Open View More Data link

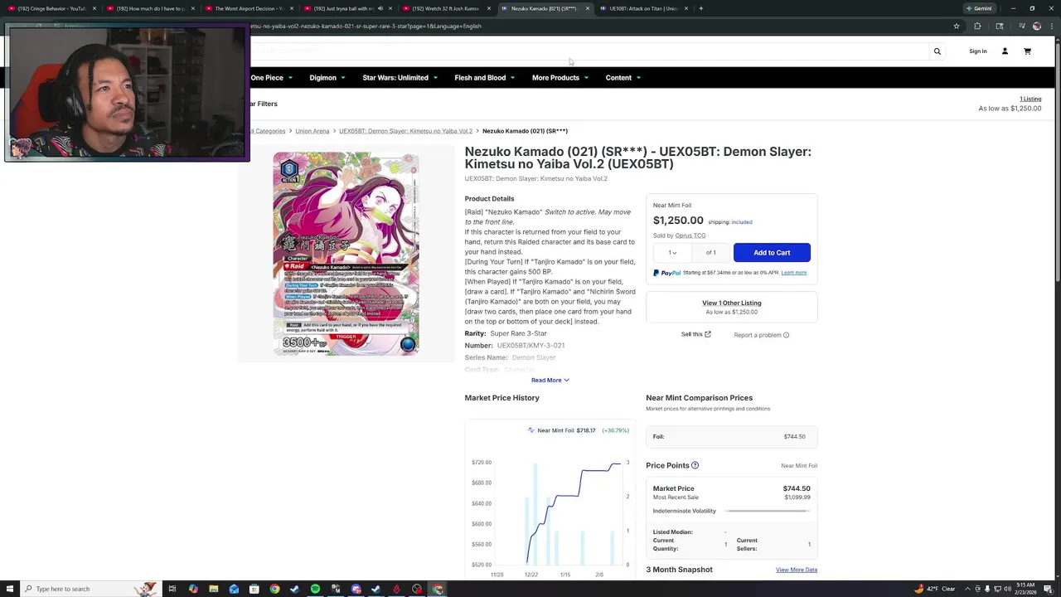click(x=797, y=570)
